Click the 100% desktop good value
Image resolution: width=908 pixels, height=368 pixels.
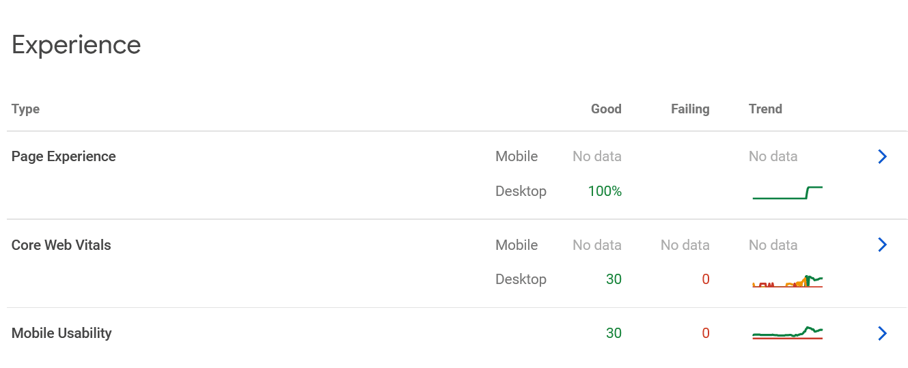(x=605, y=191)
